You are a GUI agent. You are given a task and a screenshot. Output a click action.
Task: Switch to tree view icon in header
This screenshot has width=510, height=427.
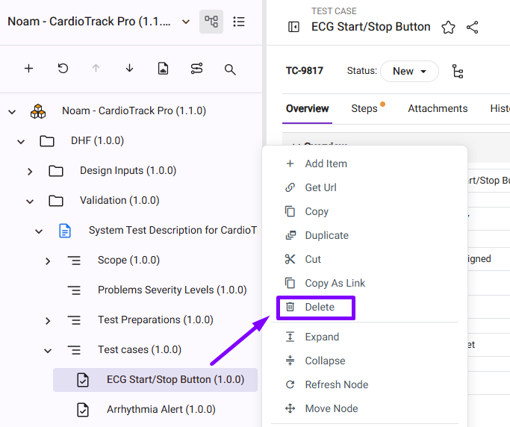211,22
